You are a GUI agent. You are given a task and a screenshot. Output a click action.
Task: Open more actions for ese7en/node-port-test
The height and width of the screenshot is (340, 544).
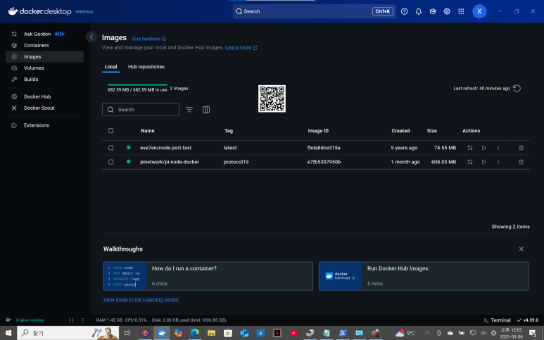tap(498, 148)
